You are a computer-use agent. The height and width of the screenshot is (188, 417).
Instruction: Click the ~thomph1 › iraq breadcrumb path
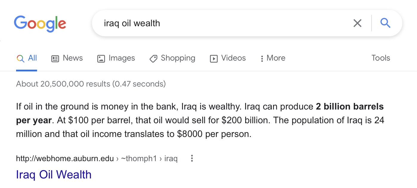coord(149,158)
